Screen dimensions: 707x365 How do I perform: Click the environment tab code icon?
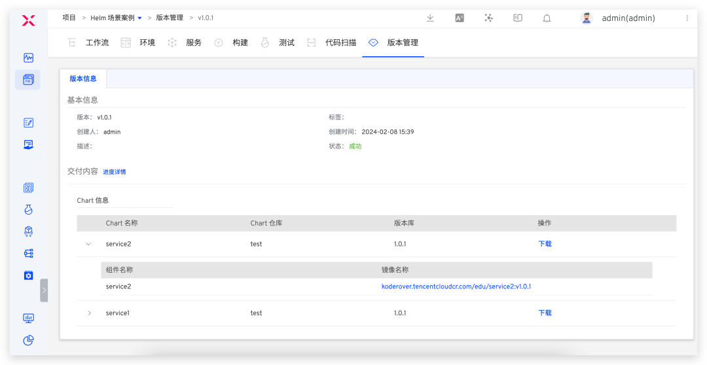pos(125,43)
